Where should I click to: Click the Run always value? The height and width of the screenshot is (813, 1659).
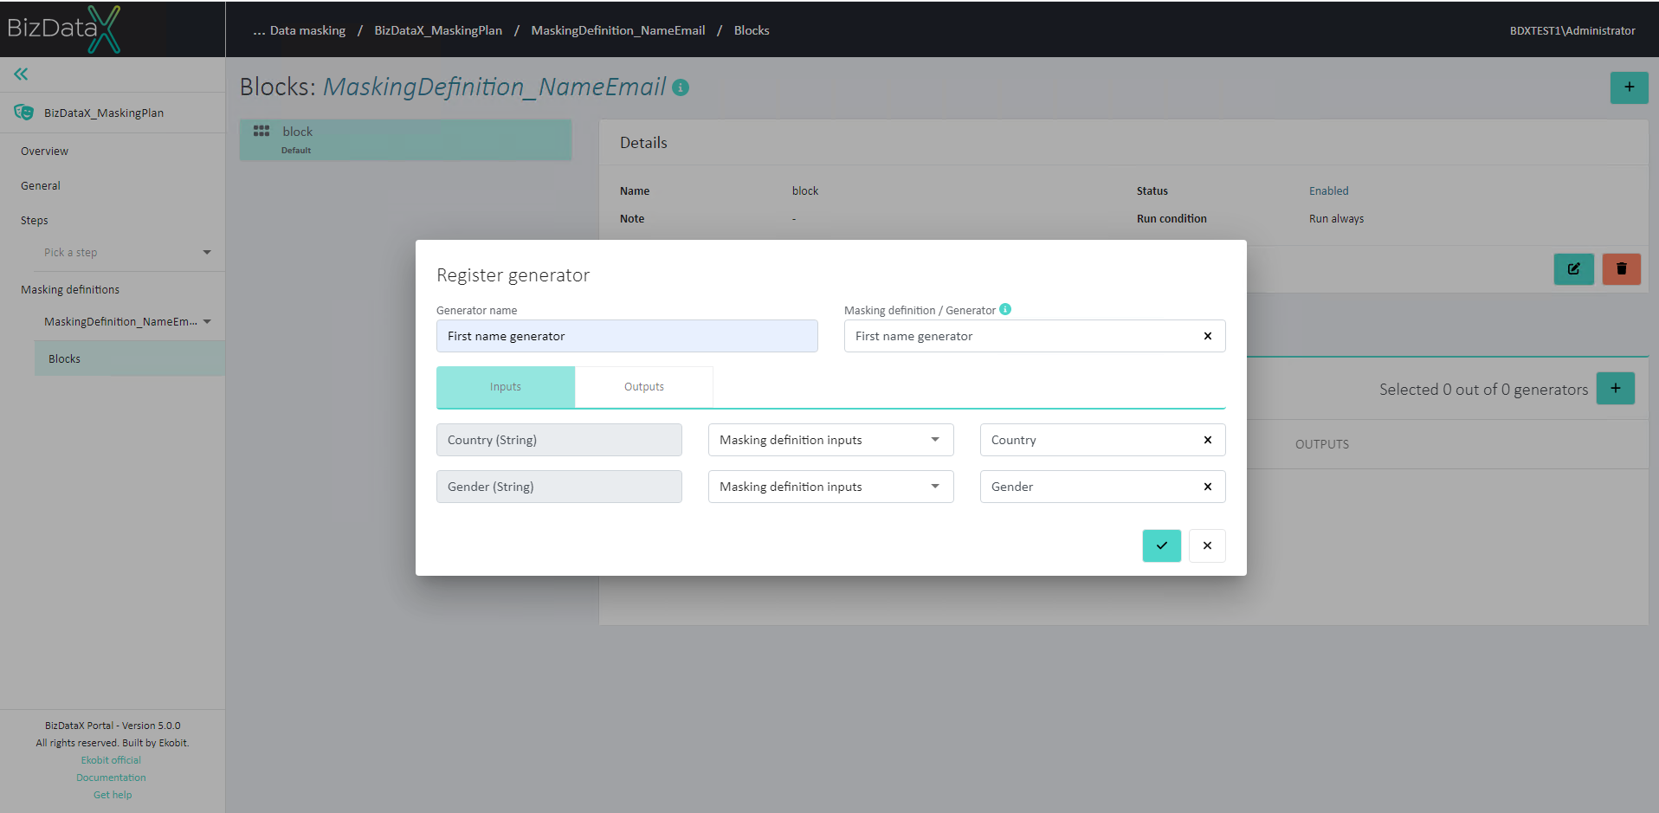pyautogui.click(x=1336, y=219)
